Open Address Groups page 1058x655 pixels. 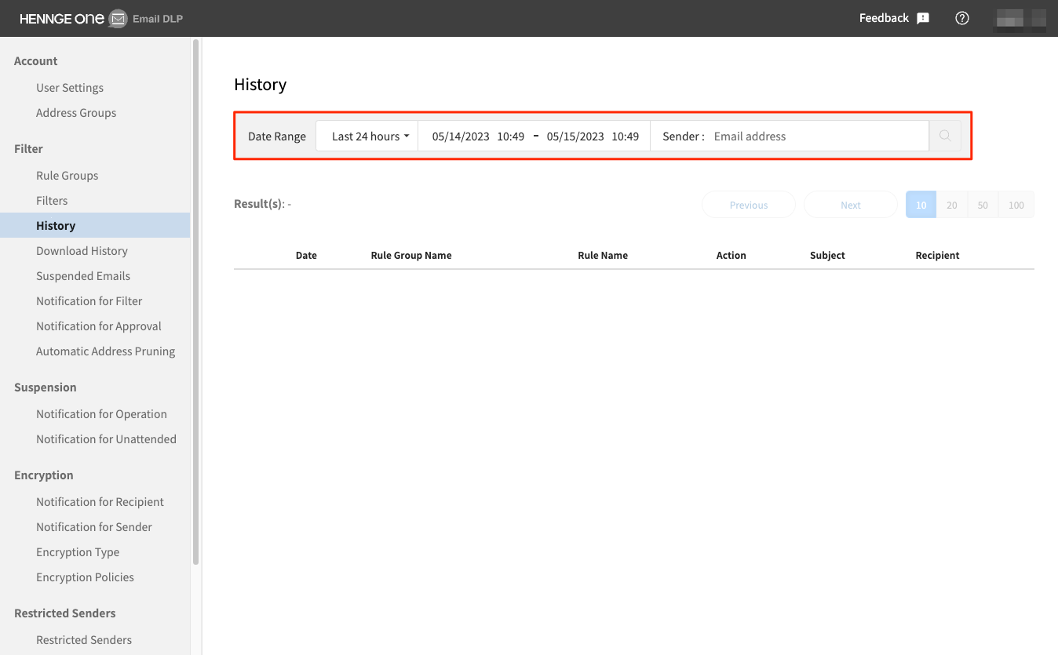[x=76, y=113]
